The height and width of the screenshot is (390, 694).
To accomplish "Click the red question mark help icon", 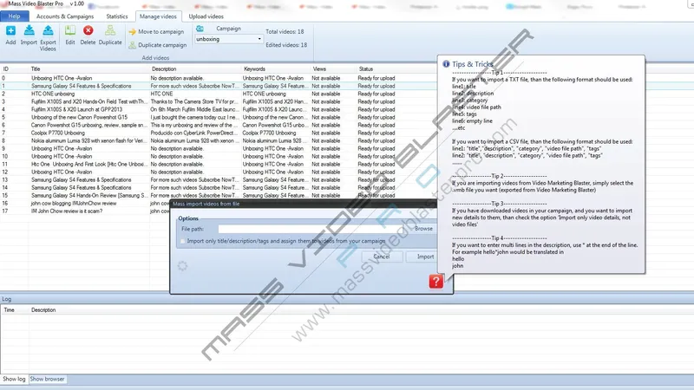I will [436, 281].
